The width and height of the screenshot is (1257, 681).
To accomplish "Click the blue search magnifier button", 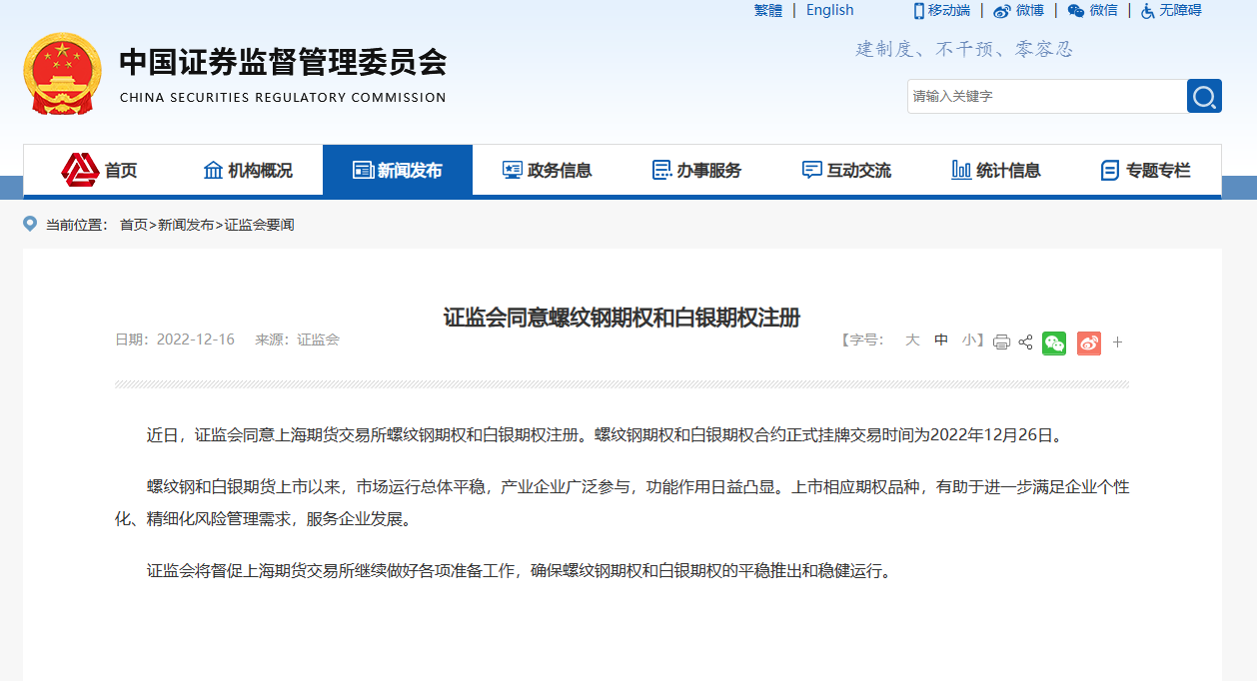I will pos(1204,96).
